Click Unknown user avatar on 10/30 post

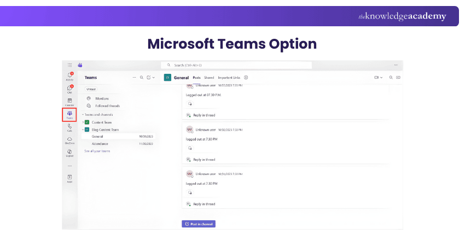pyautogui.click(x=189, y=130)
